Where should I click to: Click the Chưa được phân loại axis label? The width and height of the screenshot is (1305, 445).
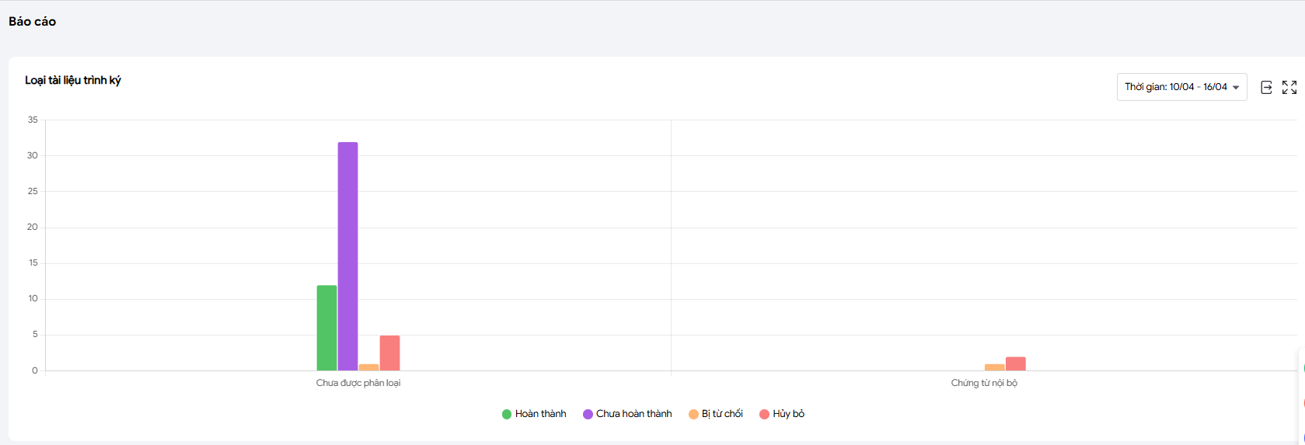pyautogui.click(x=358, y=383)
